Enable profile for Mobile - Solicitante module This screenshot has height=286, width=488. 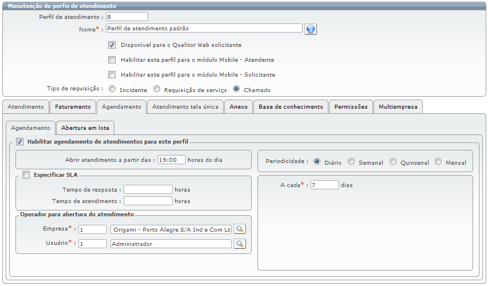(112, 74)
